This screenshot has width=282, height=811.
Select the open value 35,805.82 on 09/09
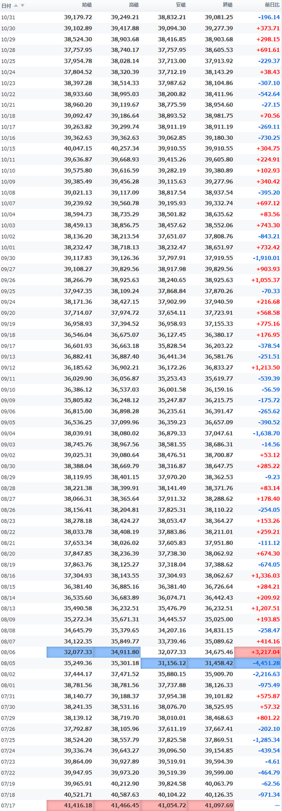click(x=78, y=402)
